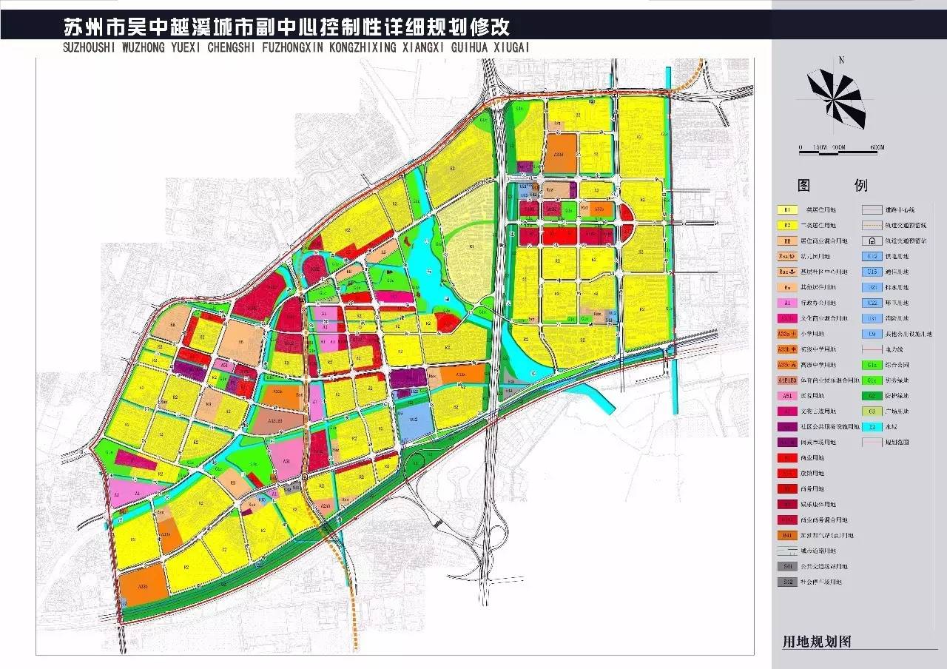Click the 城市道路用地 road land legend symbol

pos(787,551)
